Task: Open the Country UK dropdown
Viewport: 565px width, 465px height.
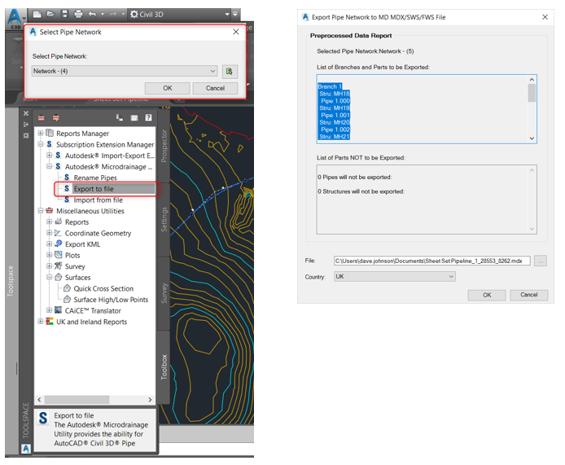Action: pos(395,277)
